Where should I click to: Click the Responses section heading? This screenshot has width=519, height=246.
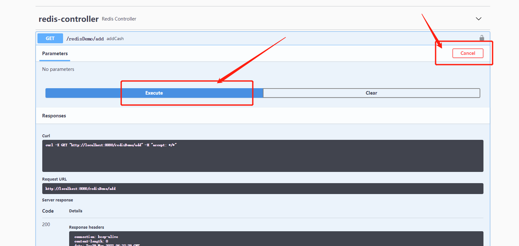(x=54, y=116)
